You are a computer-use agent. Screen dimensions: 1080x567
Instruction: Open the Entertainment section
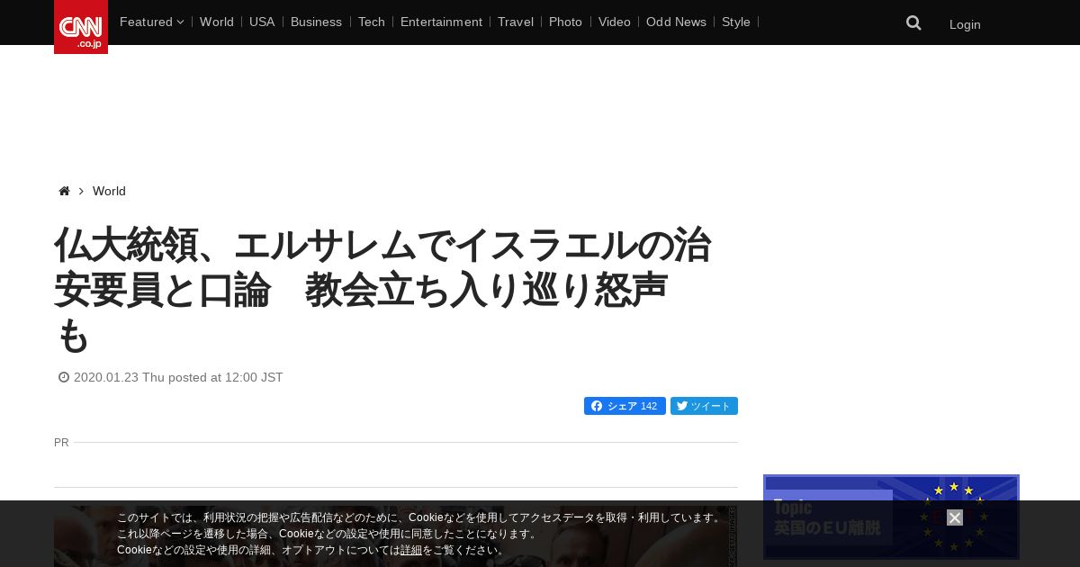coord(441,22)
